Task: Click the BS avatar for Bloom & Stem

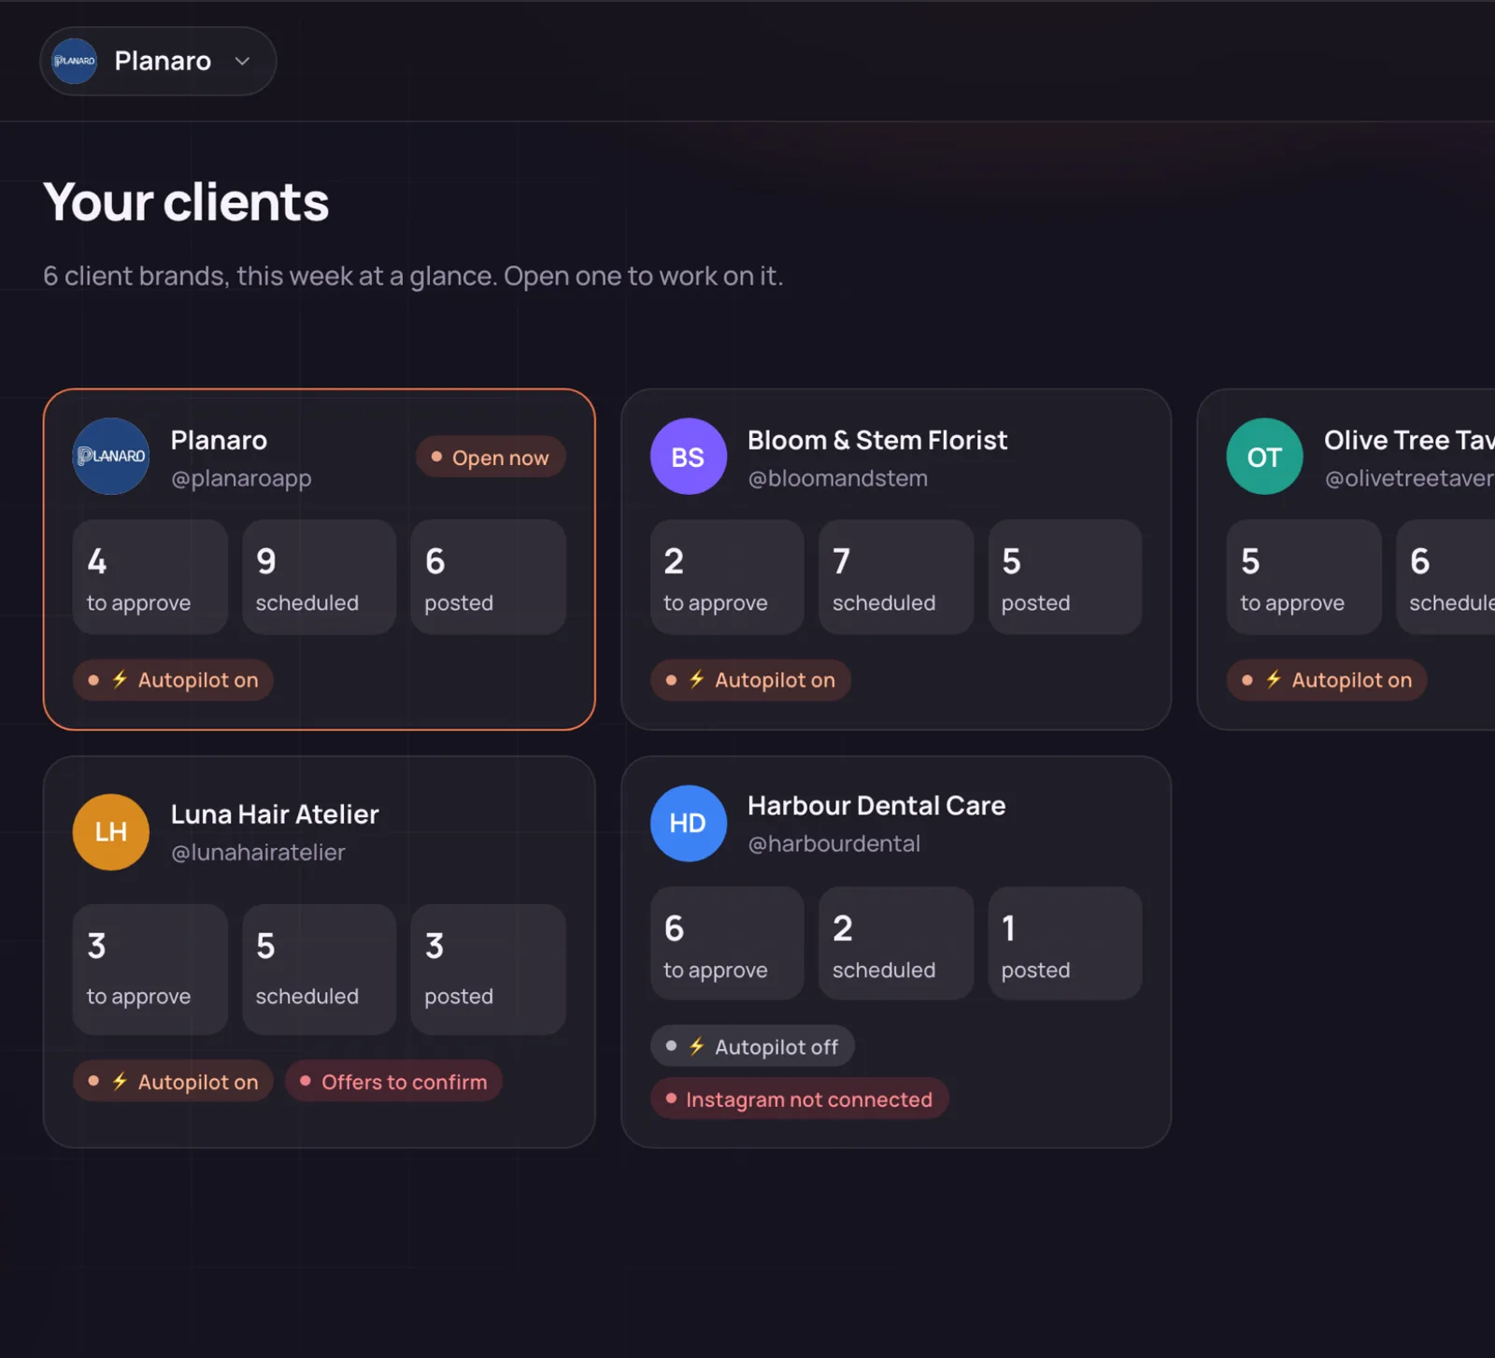Action: tap(689, 457)
